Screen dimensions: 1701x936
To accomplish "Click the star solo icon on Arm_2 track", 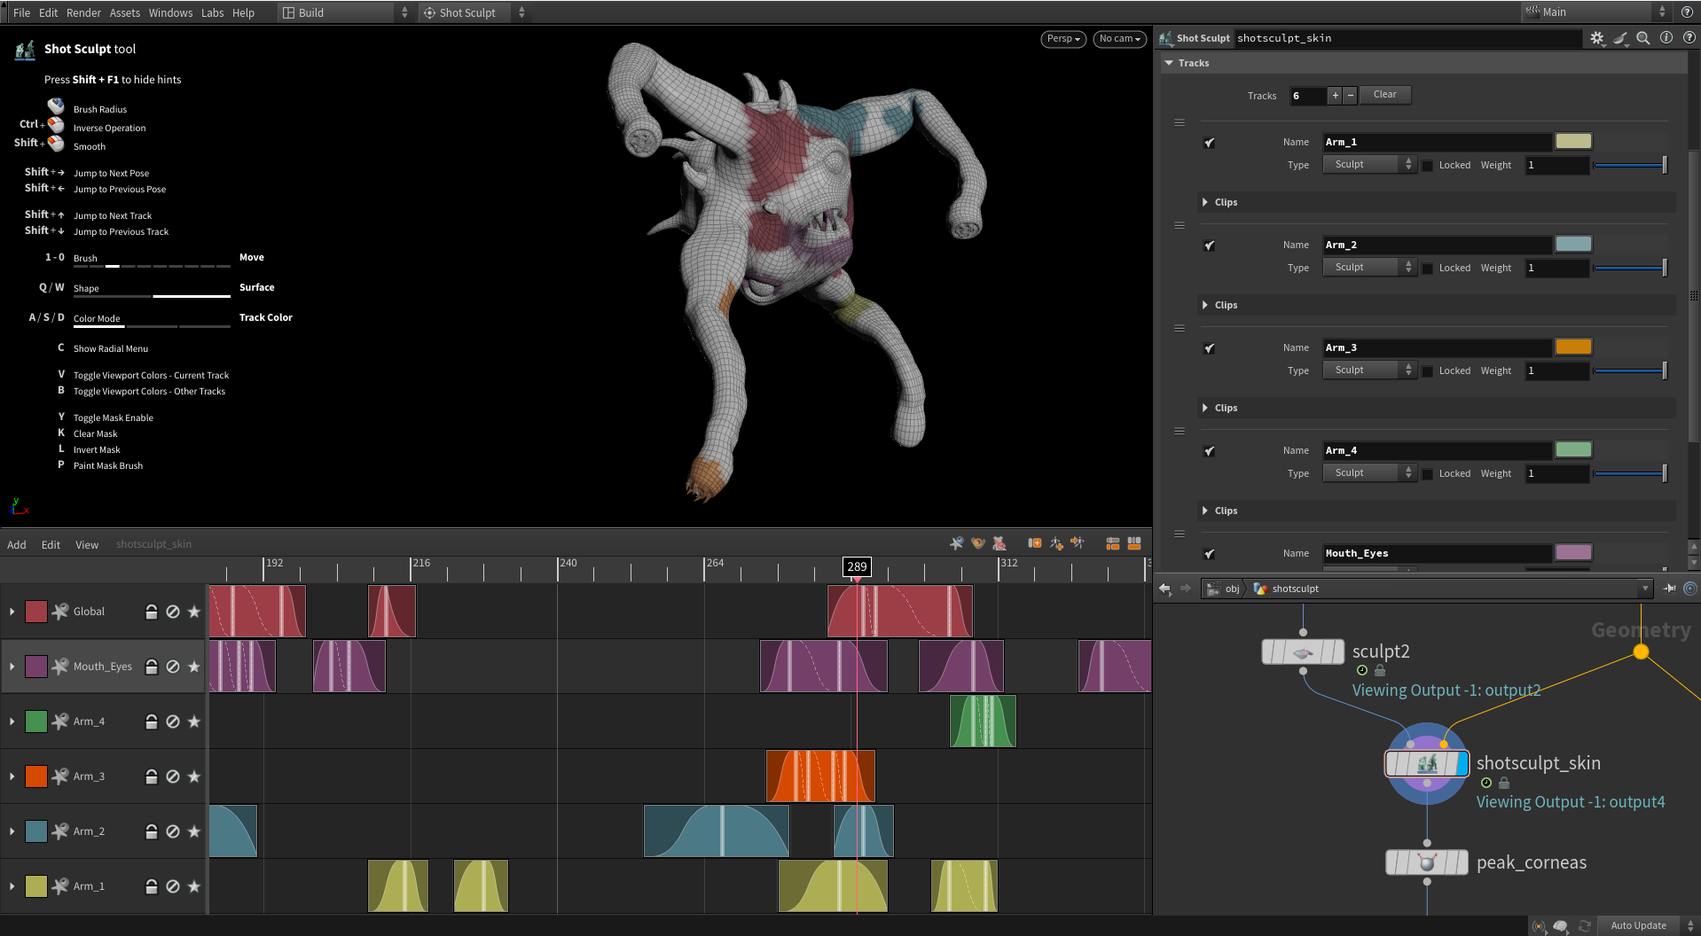I will pyautogui.click(x=194, y=831).
